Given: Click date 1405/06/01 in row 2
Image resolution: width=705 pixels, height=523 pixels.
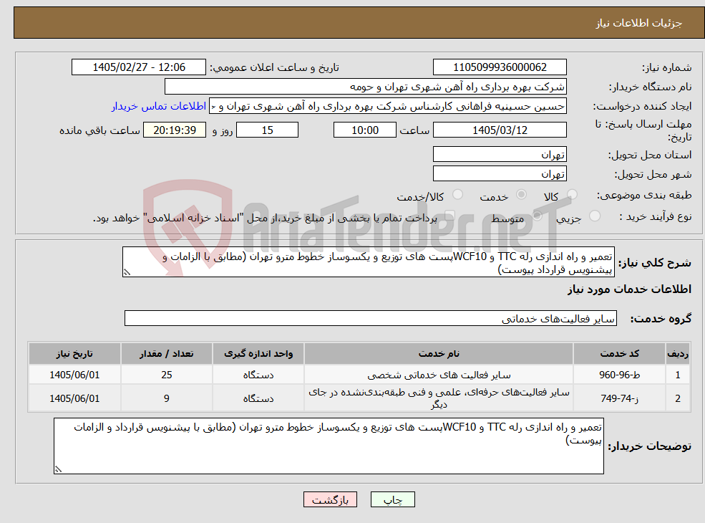Looking at the screenshot, I should coord(74,398).
